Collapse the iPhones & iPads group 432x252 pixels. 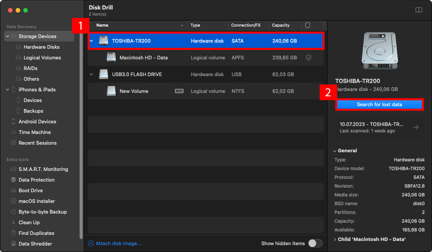coord(8,89)
